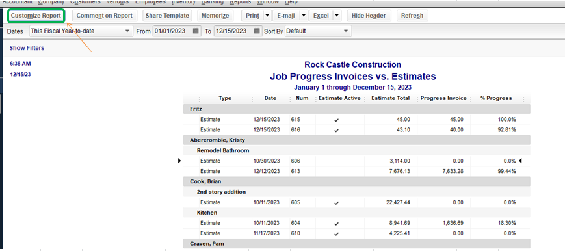Viewport: 565px width, 251px height.
Task: Expand the E-mail dropdown arrow
Action: (x=304, y=16)
